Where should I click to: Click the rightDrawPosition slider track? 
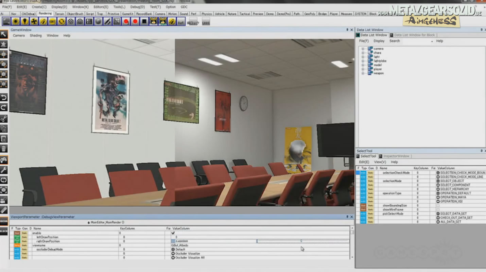tap(302, 241)
